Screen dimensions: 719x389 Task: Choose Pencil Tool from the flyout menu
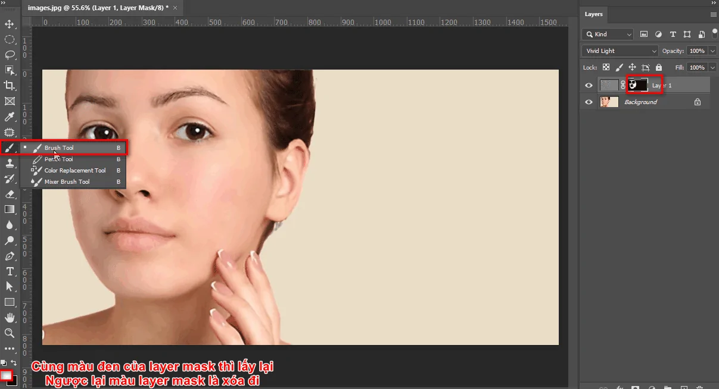click(x=59, y=159)
